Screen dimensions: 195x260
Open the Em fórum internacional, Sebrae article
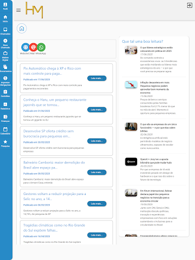(x=156, y=196)
